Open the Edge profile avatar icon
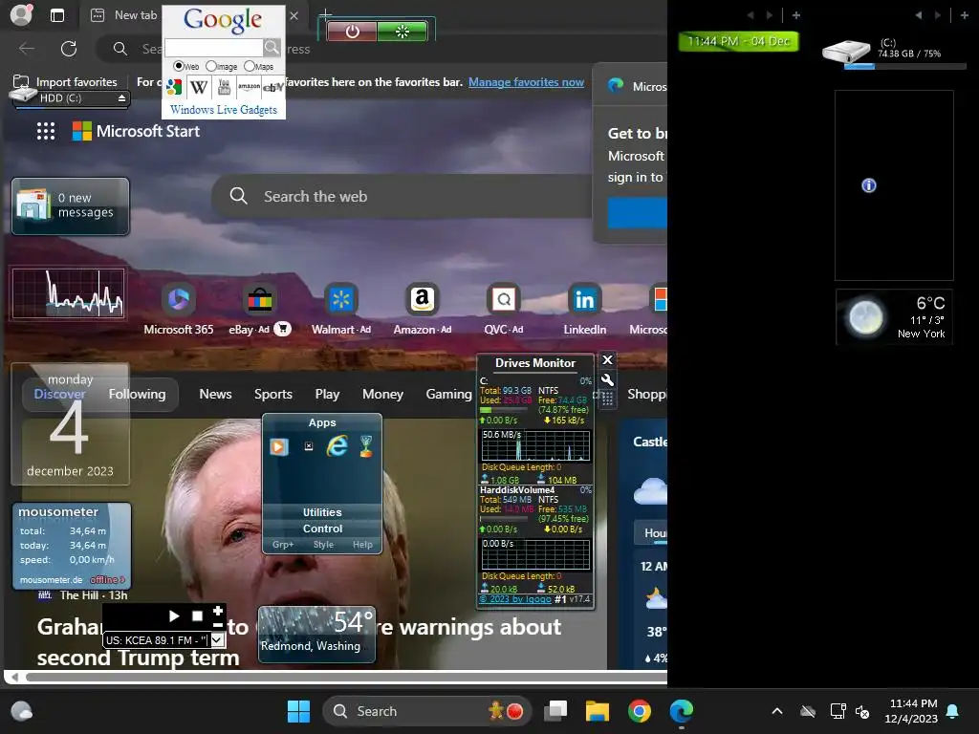979x734 pixels. click(x=21, y=15)
